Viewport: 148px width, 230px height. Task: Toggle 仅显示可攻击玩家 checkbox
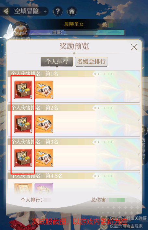[x=104, y=226]
